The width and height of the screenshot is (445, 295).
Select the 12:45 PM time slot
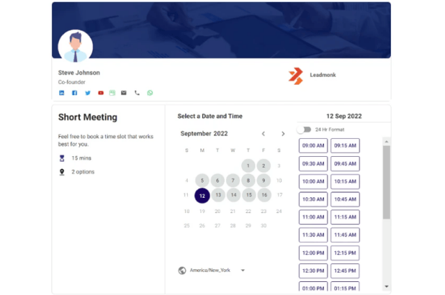click(345, 271)
